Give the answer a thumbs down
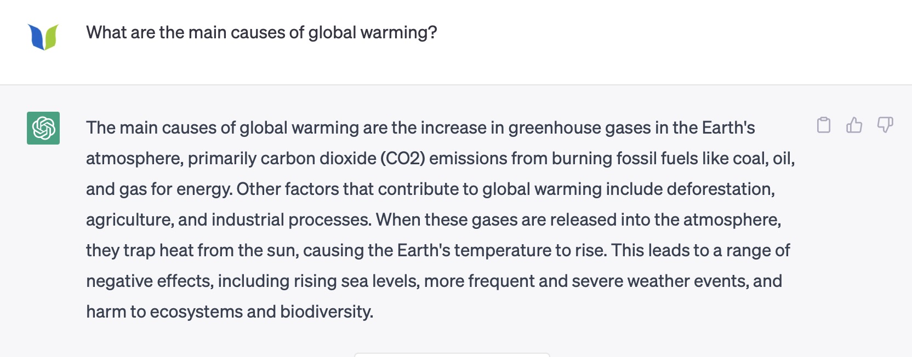912x357 pixels. click(x=885, y=125)
